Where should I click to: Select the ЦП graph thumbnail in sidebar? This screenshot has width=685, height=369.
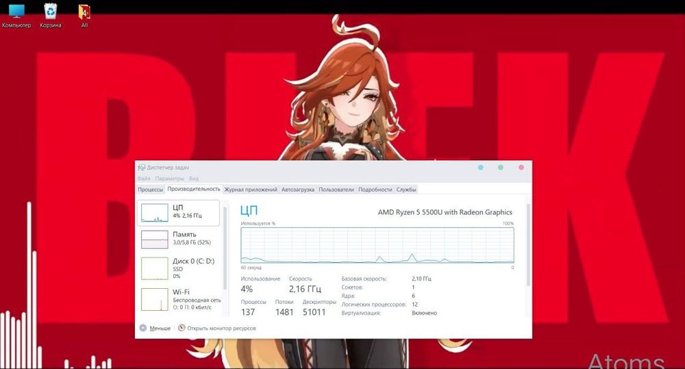click(155, 213)
